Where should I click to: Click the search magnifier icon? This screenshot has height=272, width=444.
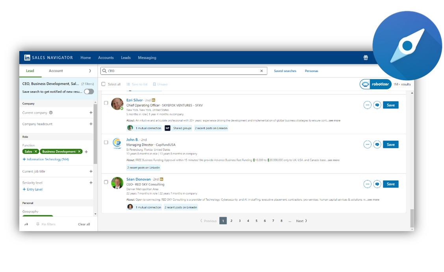point(104,71)
